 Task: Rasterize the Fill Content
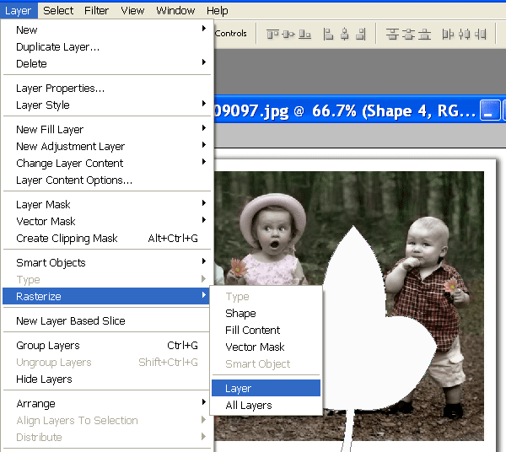[x=266, y=330]
